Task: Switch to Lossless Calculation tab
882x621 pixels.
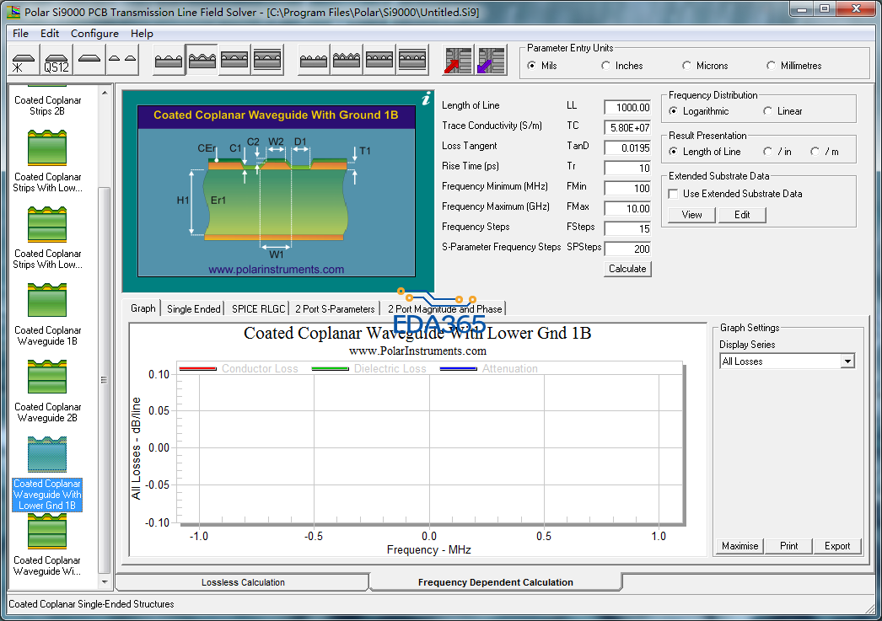Action: coord(243,582)
